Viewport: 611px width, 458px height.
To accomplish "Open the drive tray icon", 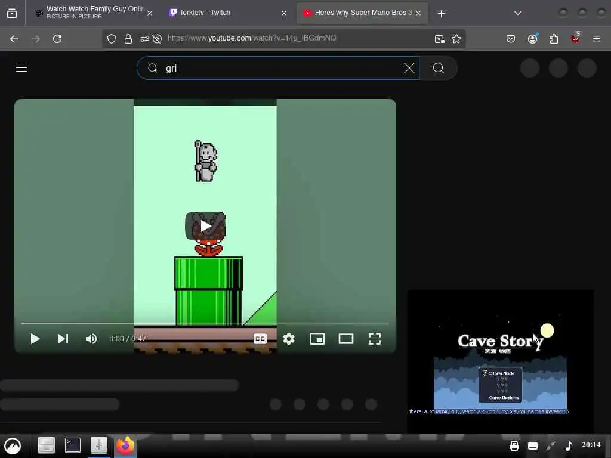I will pos(533,445).
